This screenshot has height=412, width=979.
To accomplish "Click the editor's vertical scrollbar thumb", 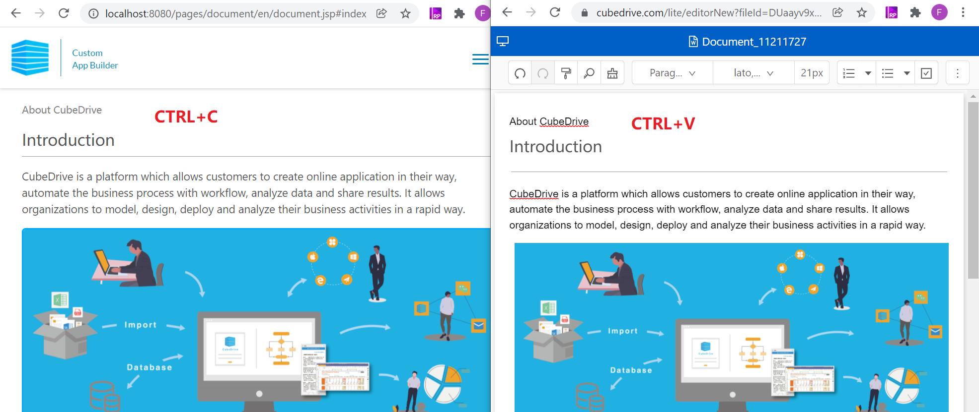I will [x=973, y=190].
